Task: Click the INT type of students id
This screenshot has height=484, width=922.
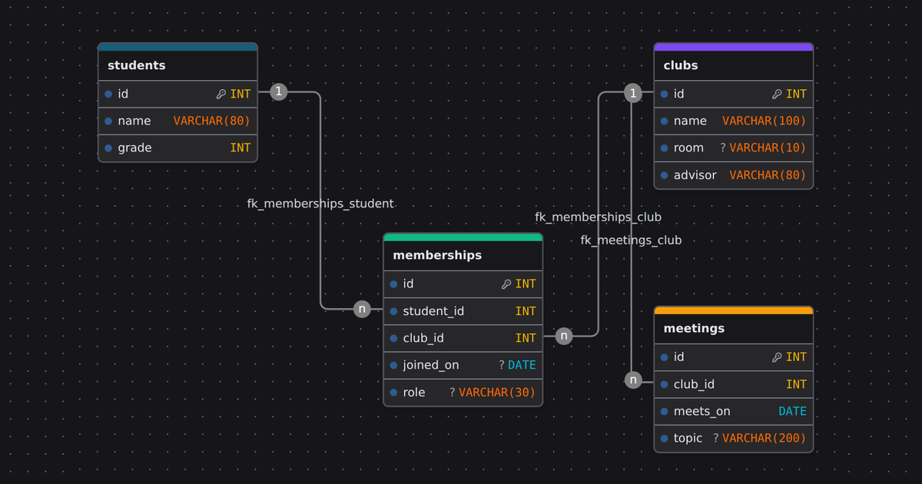Action: pos(240,94)
